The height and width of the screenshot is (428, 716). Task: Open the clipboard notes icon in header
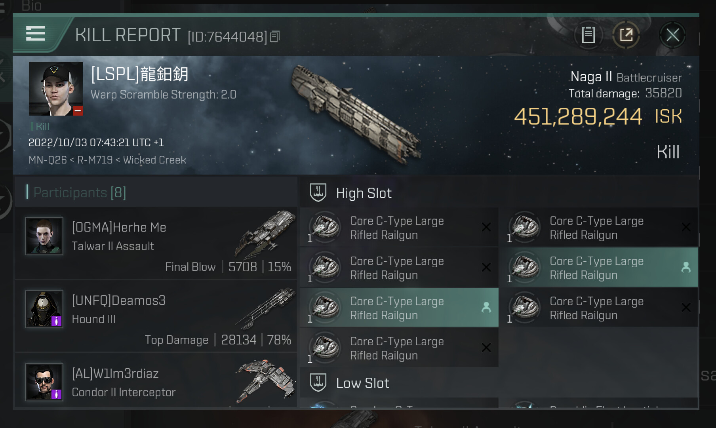click(x=588, y=35)
